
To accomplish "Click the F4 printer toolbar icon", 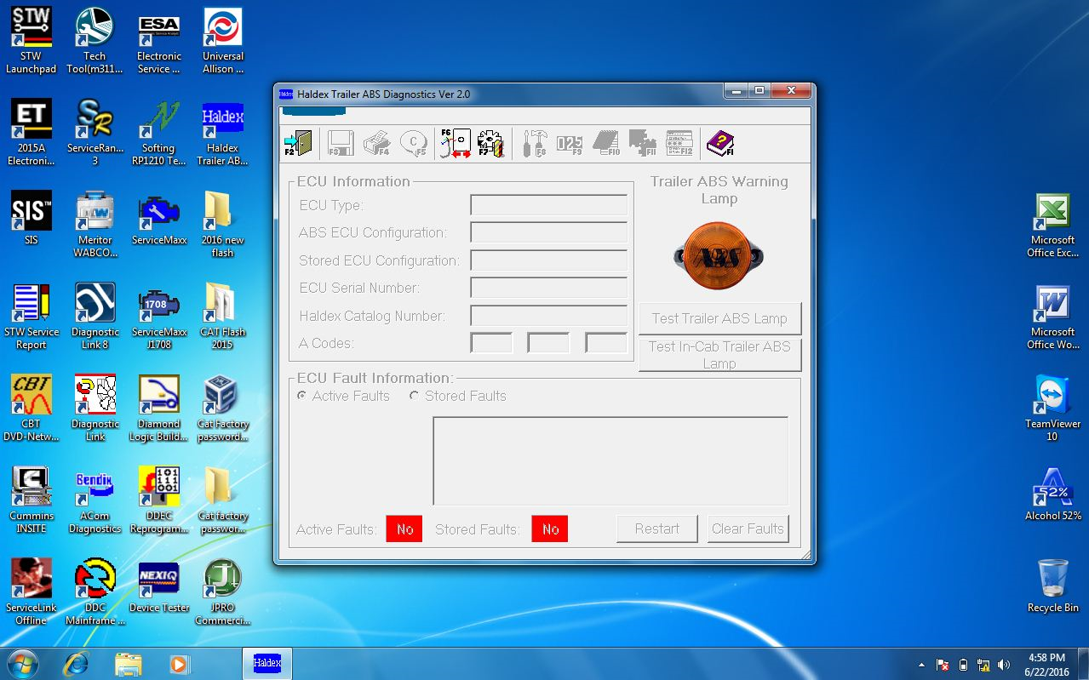I will [x=377, y=143].
